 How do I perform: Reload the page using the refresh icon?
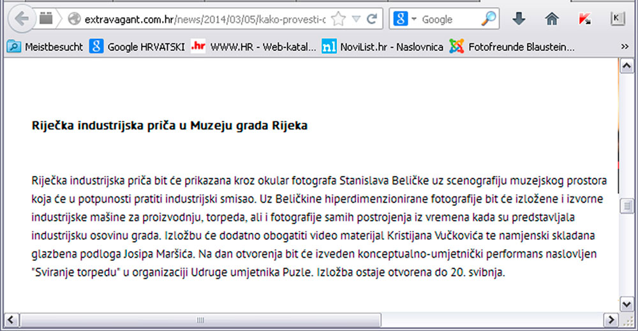[x=371, y=19]
